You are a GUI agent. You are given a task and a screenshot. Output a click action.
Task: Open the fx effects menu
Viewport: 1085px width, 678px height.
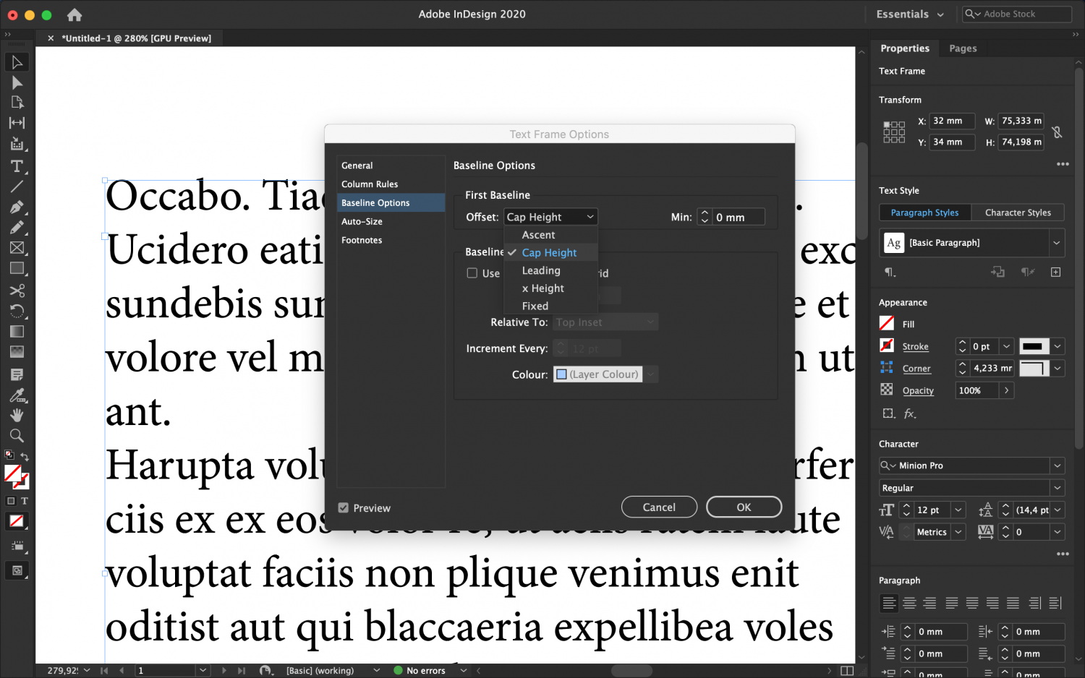coord(910,413)
